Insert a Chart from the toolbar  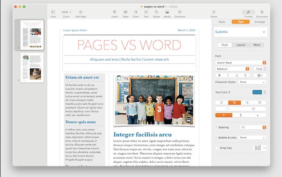136,12
